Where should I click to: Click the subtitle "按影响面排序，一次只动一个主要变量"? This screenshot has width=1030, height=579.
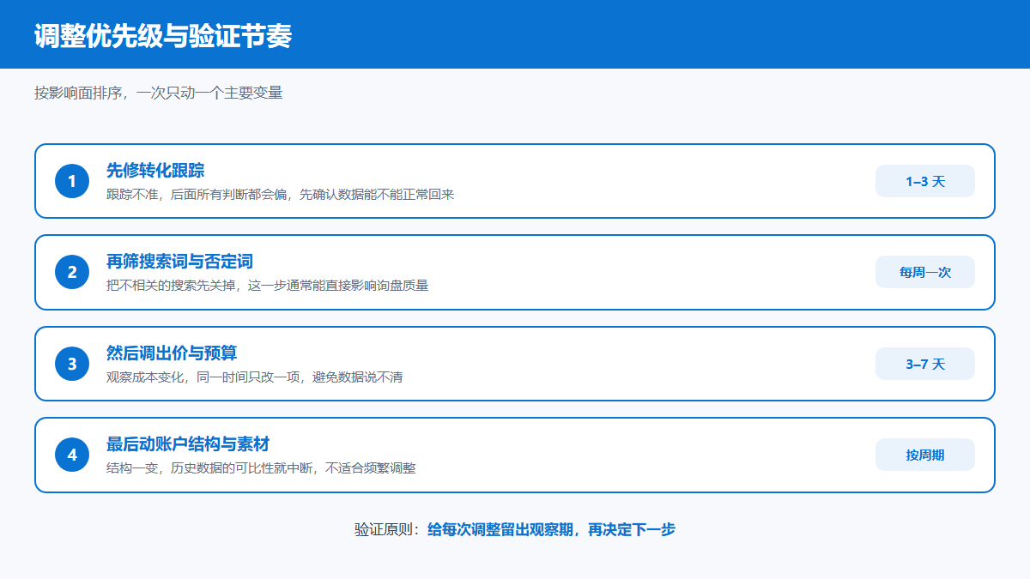pyautogui.click(x=159, y=92)
